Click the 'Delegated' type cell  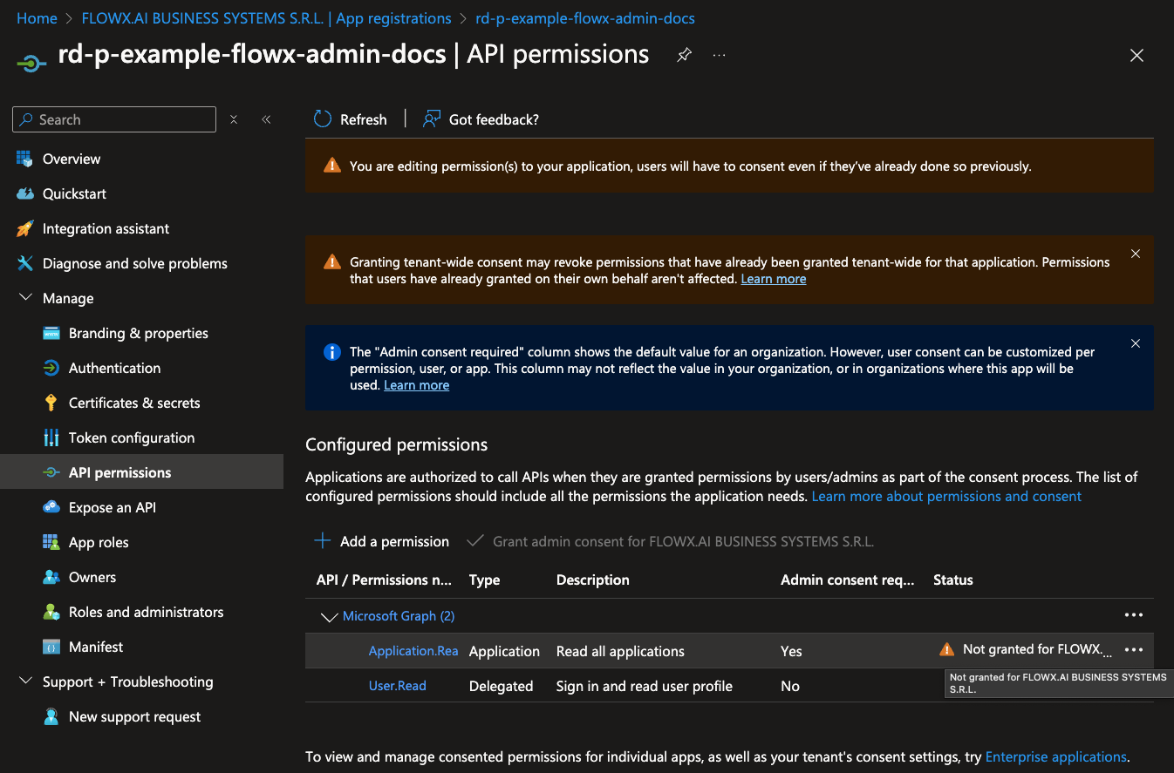pos(501,686)
